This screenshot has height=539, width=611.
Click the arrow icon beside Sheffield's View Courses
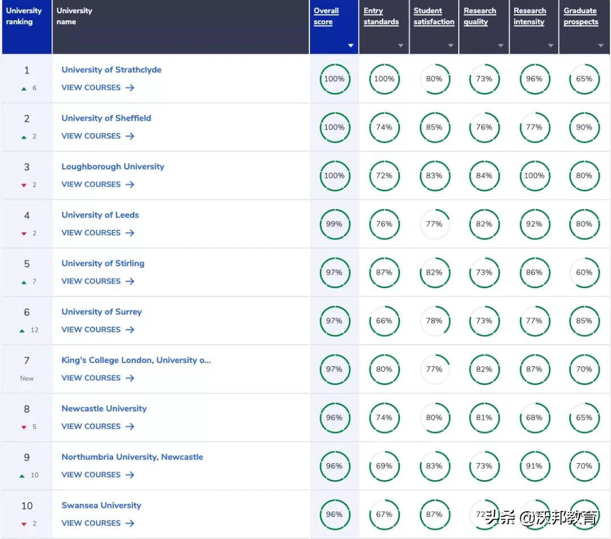[x=130, y=136]
